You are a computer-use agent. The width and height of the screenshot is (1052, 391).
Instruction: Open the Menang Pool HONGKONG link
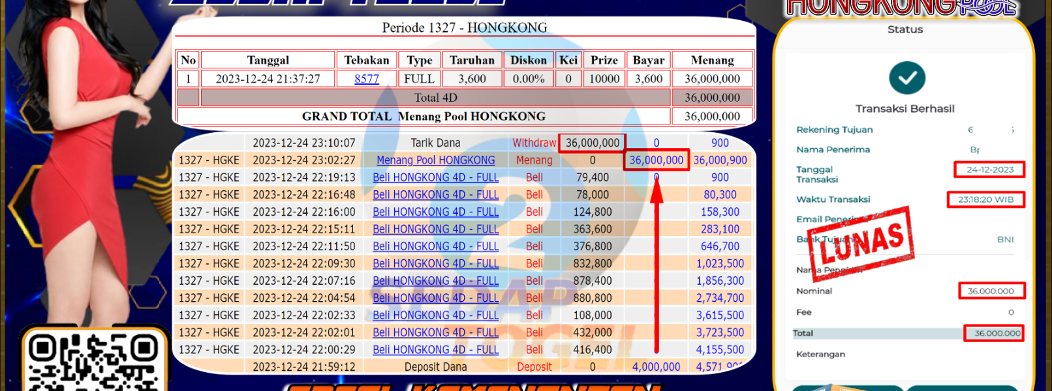pos(435,160)
